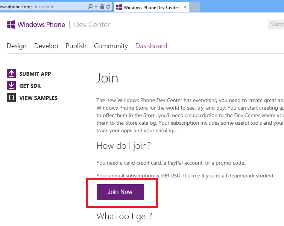
Task: Open the Develop menu
Action: pos(46,46)
